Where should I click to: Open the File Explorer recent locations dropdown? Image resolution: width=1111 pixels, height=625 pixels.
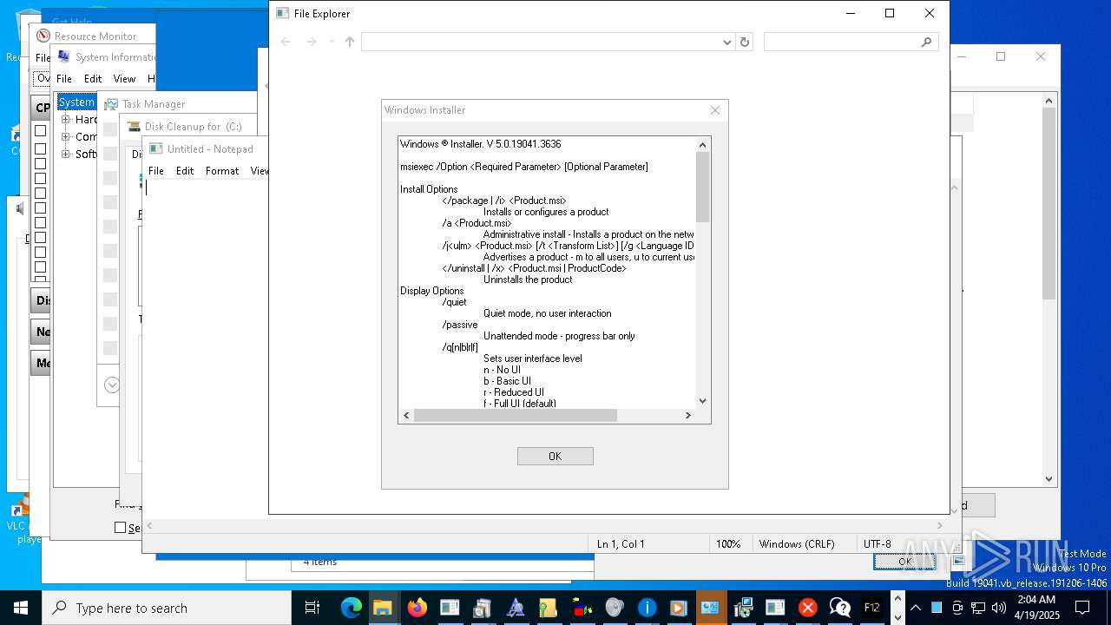click(331, 42)
